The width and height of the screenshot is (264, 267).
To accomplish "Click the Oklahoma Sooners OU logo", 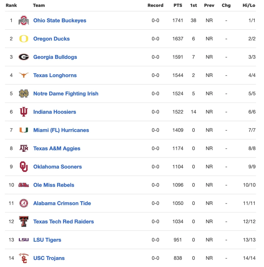I will pyautogui.click(x=24, y=167).
